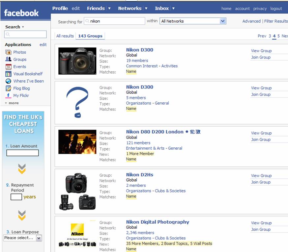Click the nikon search query field

coord(115,21)
